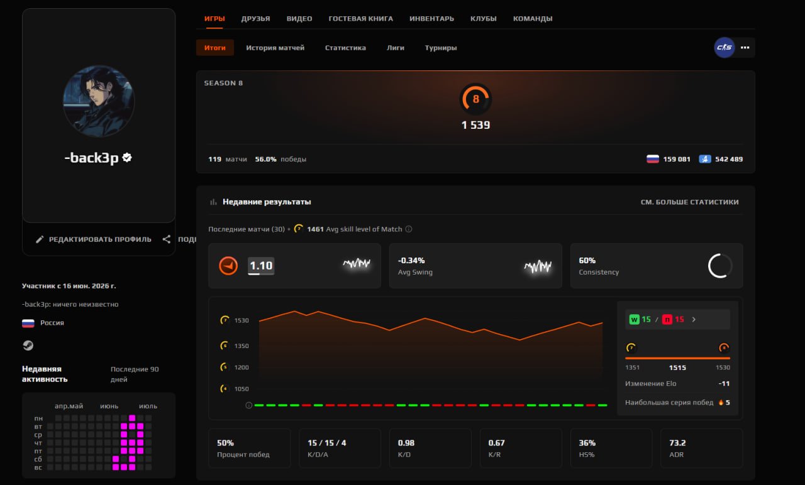Viewport: 805px width, 485px height.
Task: Switch to the Лиги sub-tab
Action: coord(396,48)
